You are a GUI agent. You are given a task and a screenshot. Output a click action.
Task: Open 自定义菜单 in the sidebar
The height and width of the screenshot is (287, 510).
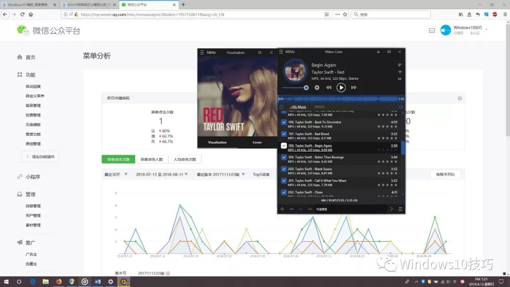(x=35, y=96)
